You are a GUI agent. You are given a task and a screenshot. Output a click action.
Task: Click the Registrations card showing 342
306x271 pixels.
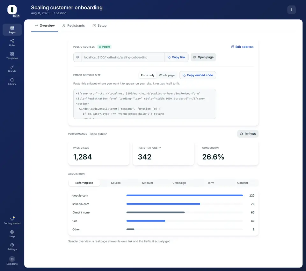tap(163, 153)
